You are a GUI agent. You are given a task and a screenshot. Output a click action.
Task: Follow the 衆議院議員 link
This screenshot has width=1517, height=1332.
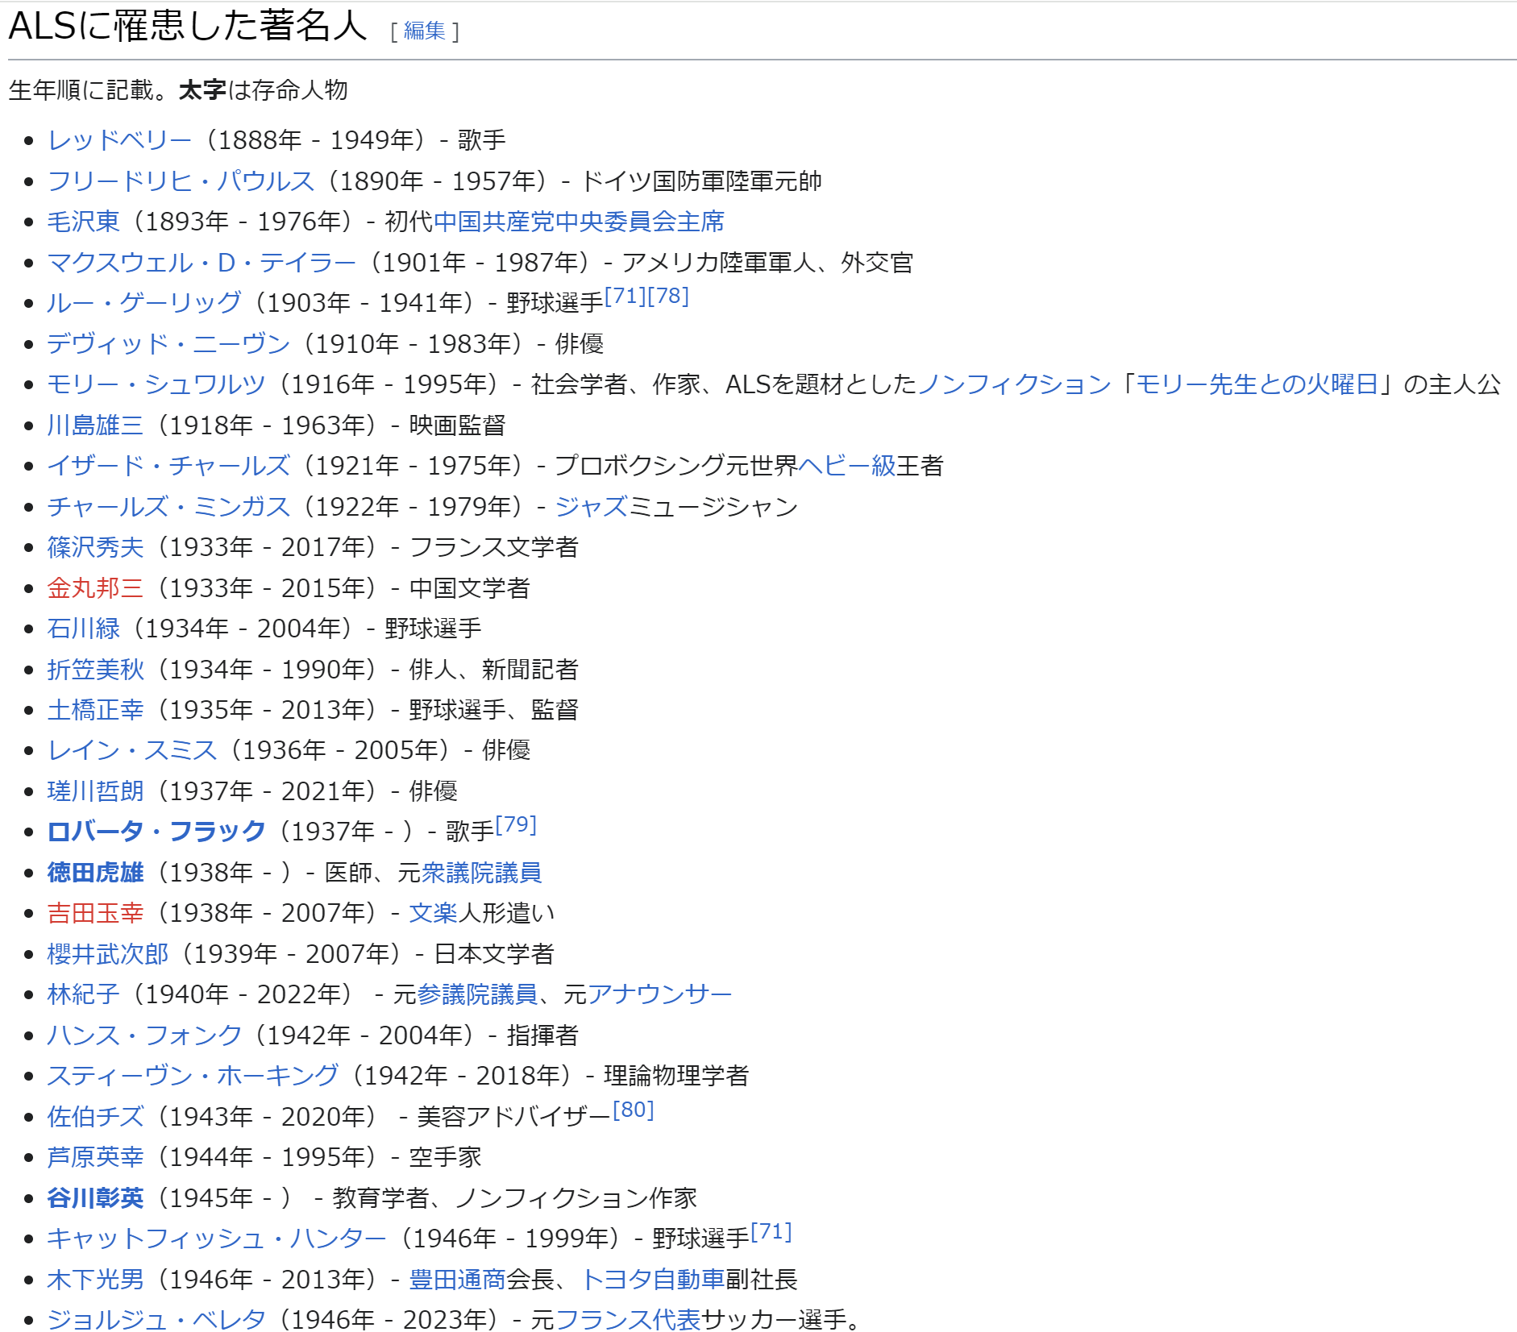click(x=481, y=873)
